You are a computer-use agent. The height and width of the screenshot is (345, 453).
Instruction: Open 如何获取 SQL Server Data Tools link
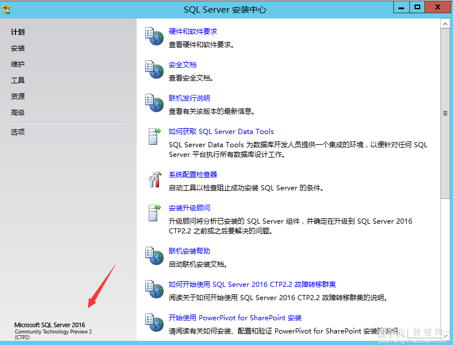pyautogui.click(x=221, y=132)
